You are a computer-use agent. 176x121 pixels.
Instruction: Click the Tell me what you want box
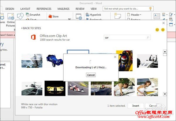pyautogui.click(x=128, y=8)
